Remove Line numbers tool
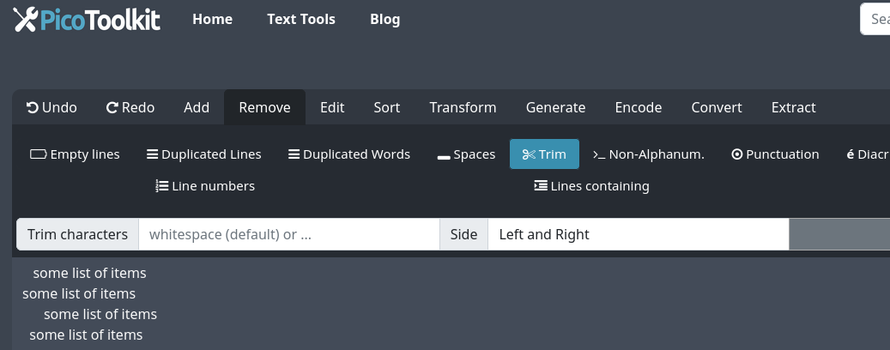890x350 pixels. click(205, 186)
